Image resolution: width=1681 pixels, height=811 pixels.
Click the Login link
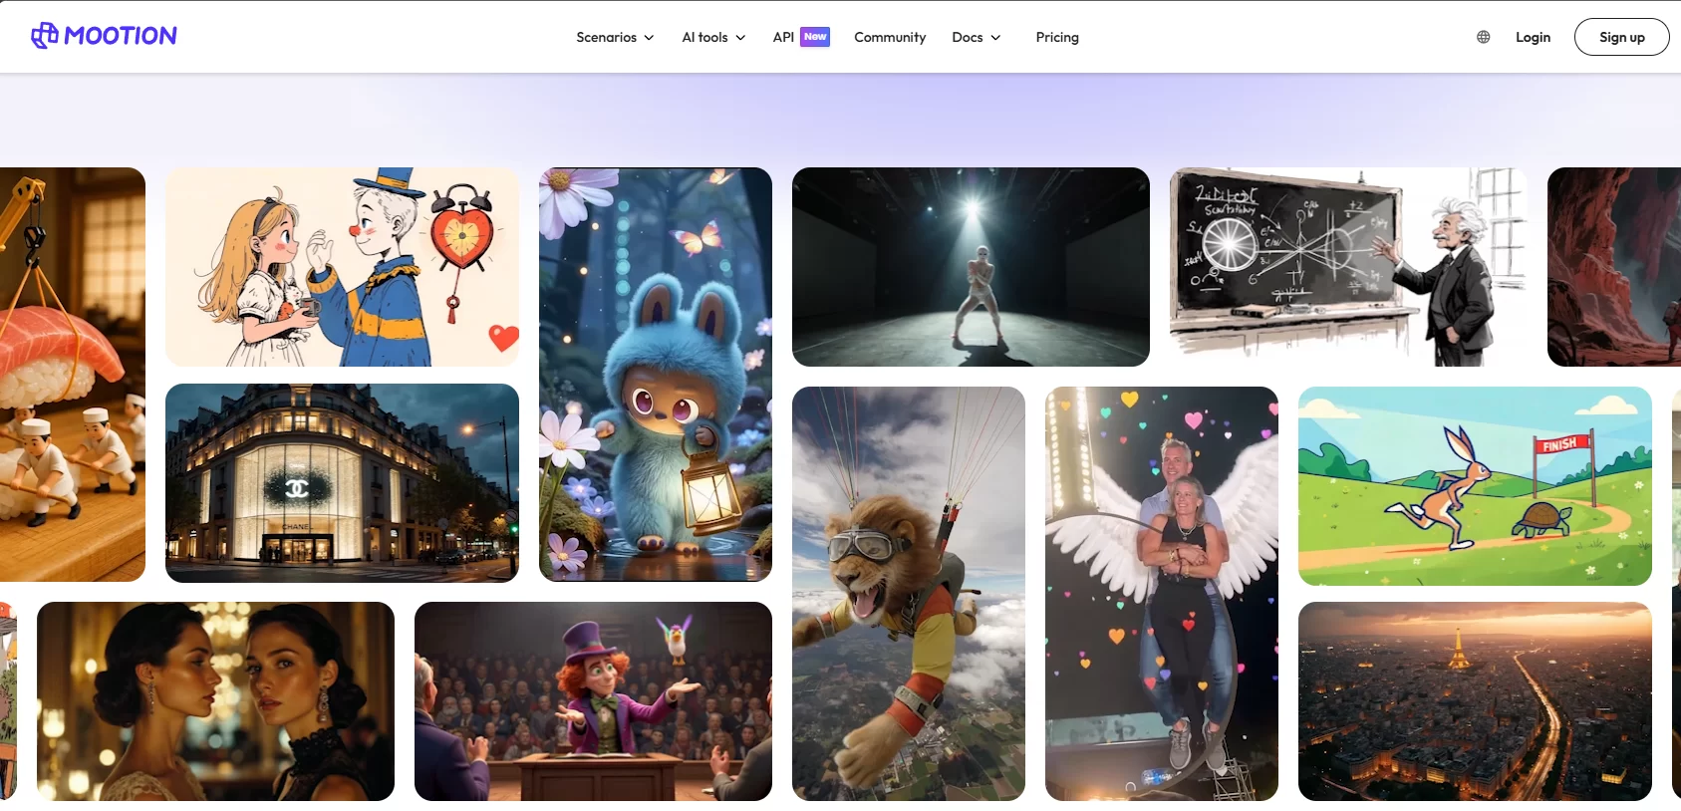[1533, 37]
